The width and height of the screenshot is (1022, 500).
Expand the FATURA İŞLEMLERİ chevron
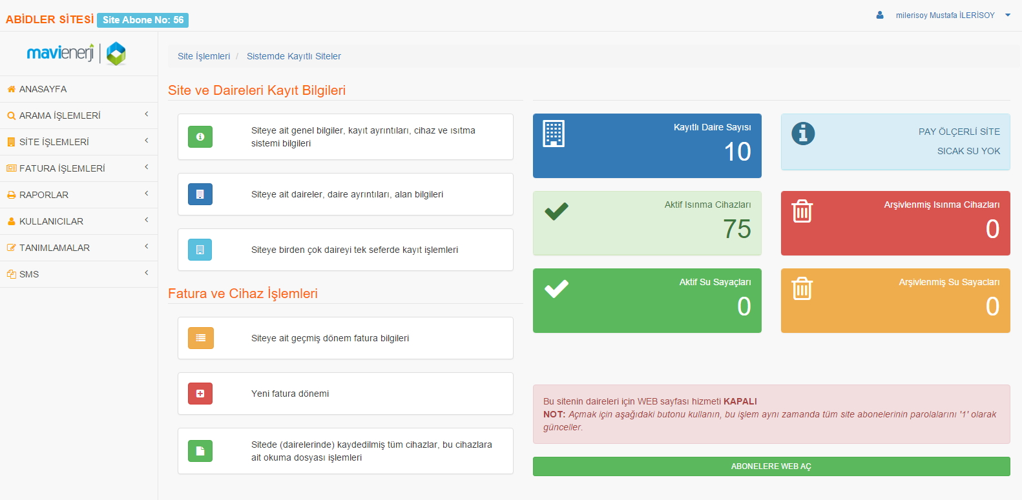(x=147, y=167)
